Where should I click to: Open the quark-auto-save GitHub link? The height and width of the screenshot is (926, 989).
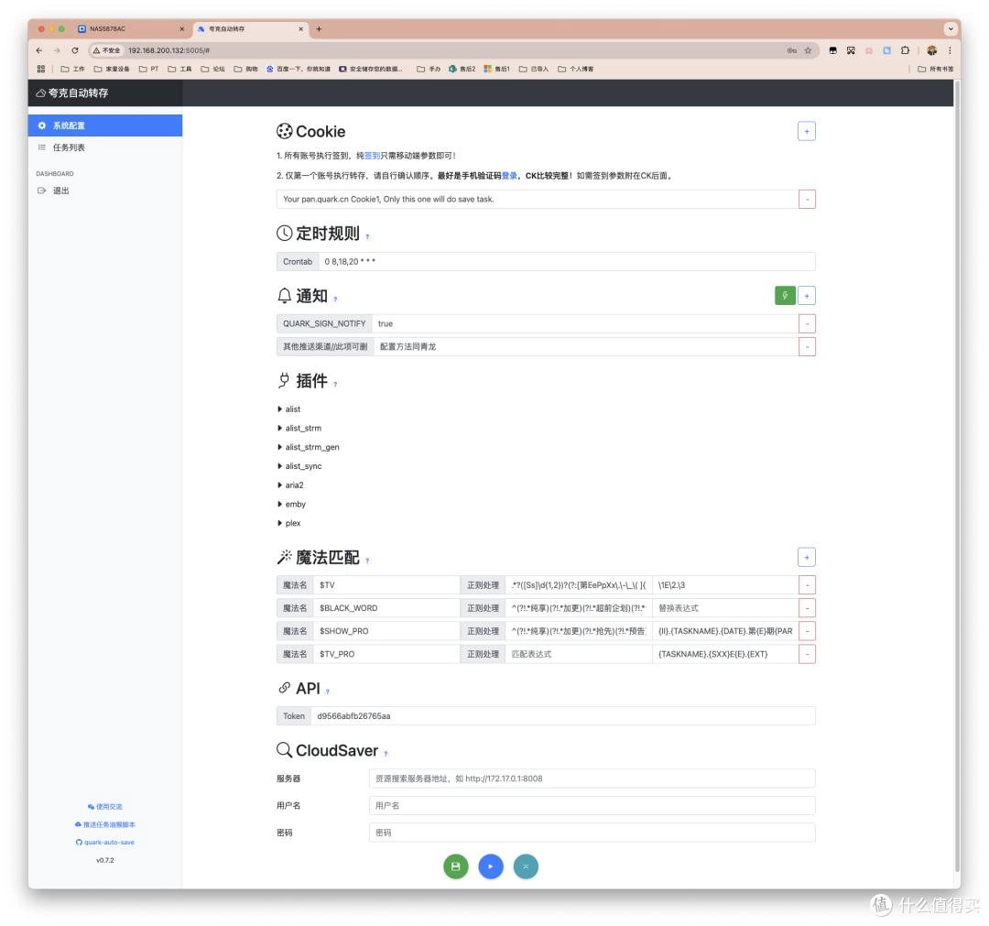click(x=105, y=842)
